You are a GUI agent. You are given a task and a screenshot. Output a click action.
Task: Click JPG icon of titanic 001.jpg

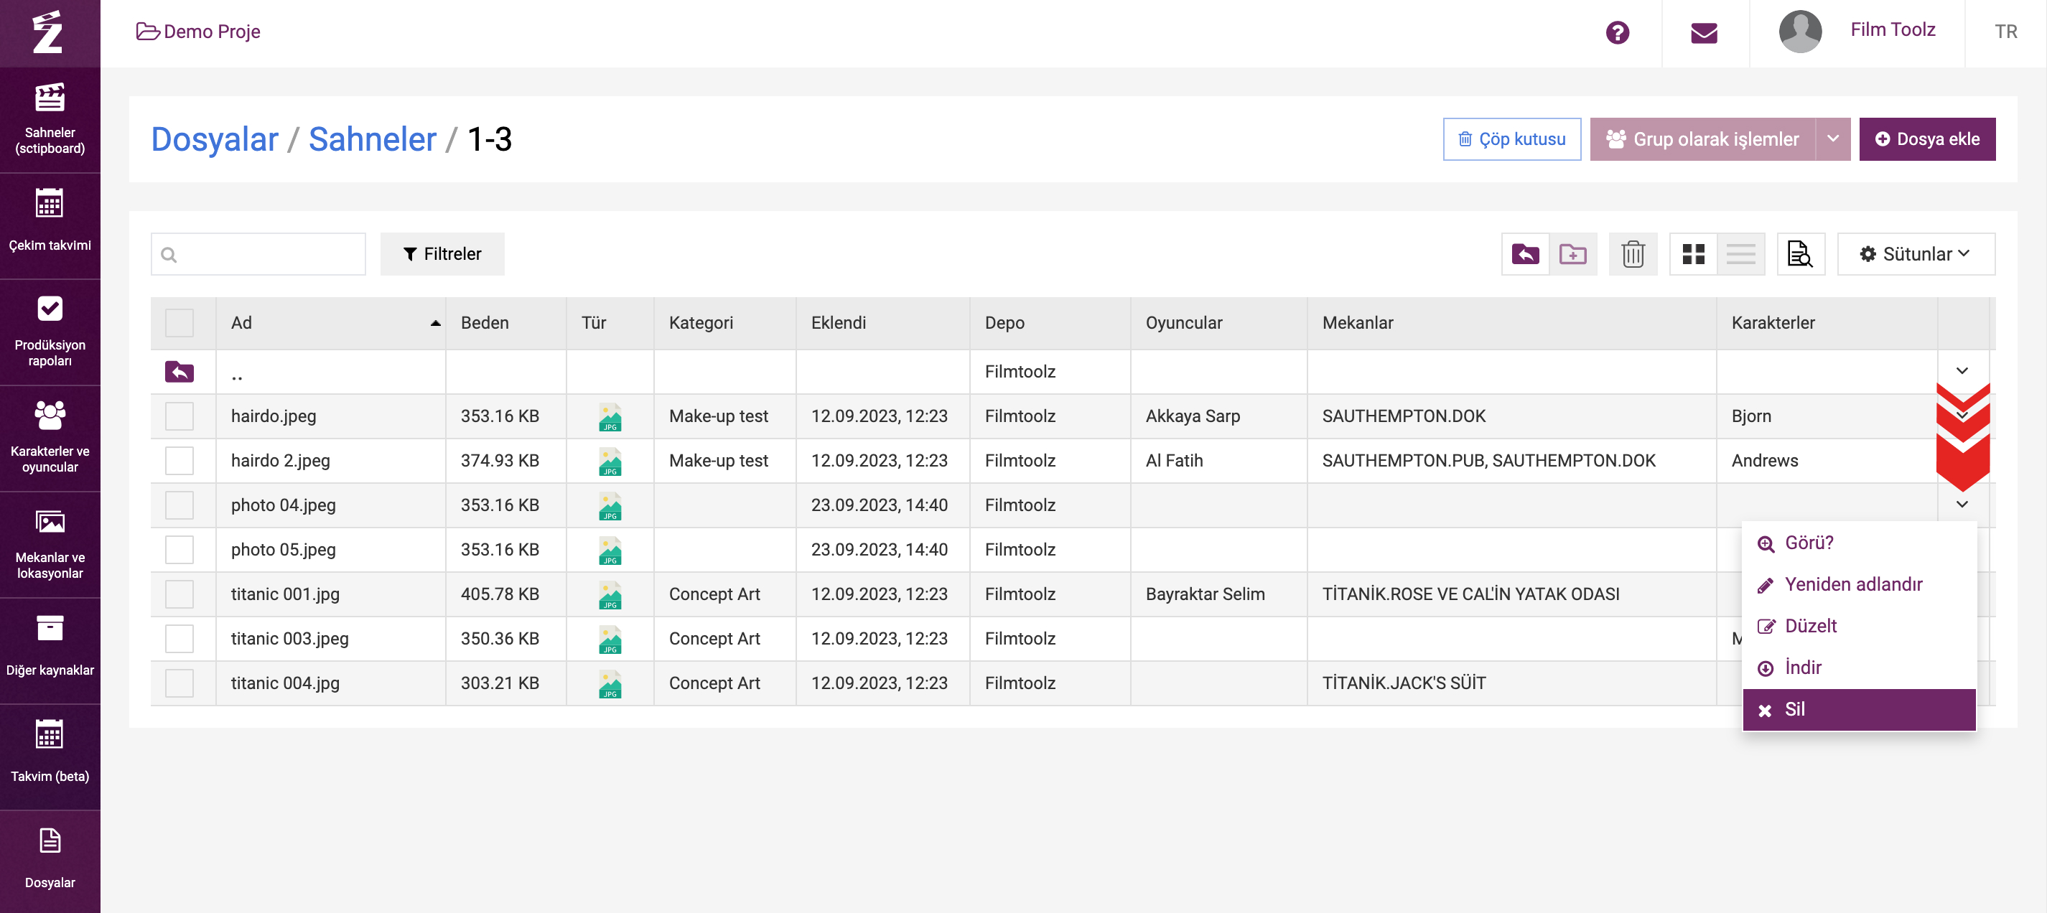610,595
